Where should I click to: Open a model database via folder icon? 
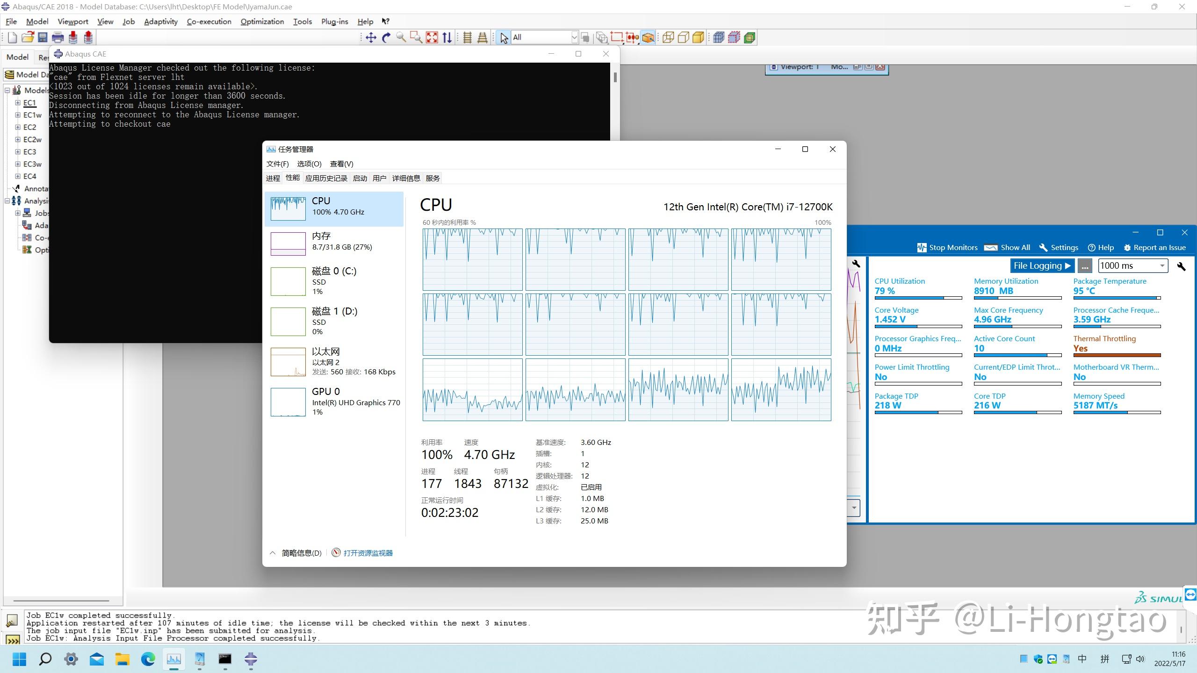pyautogui.click(x=28, y=37)
